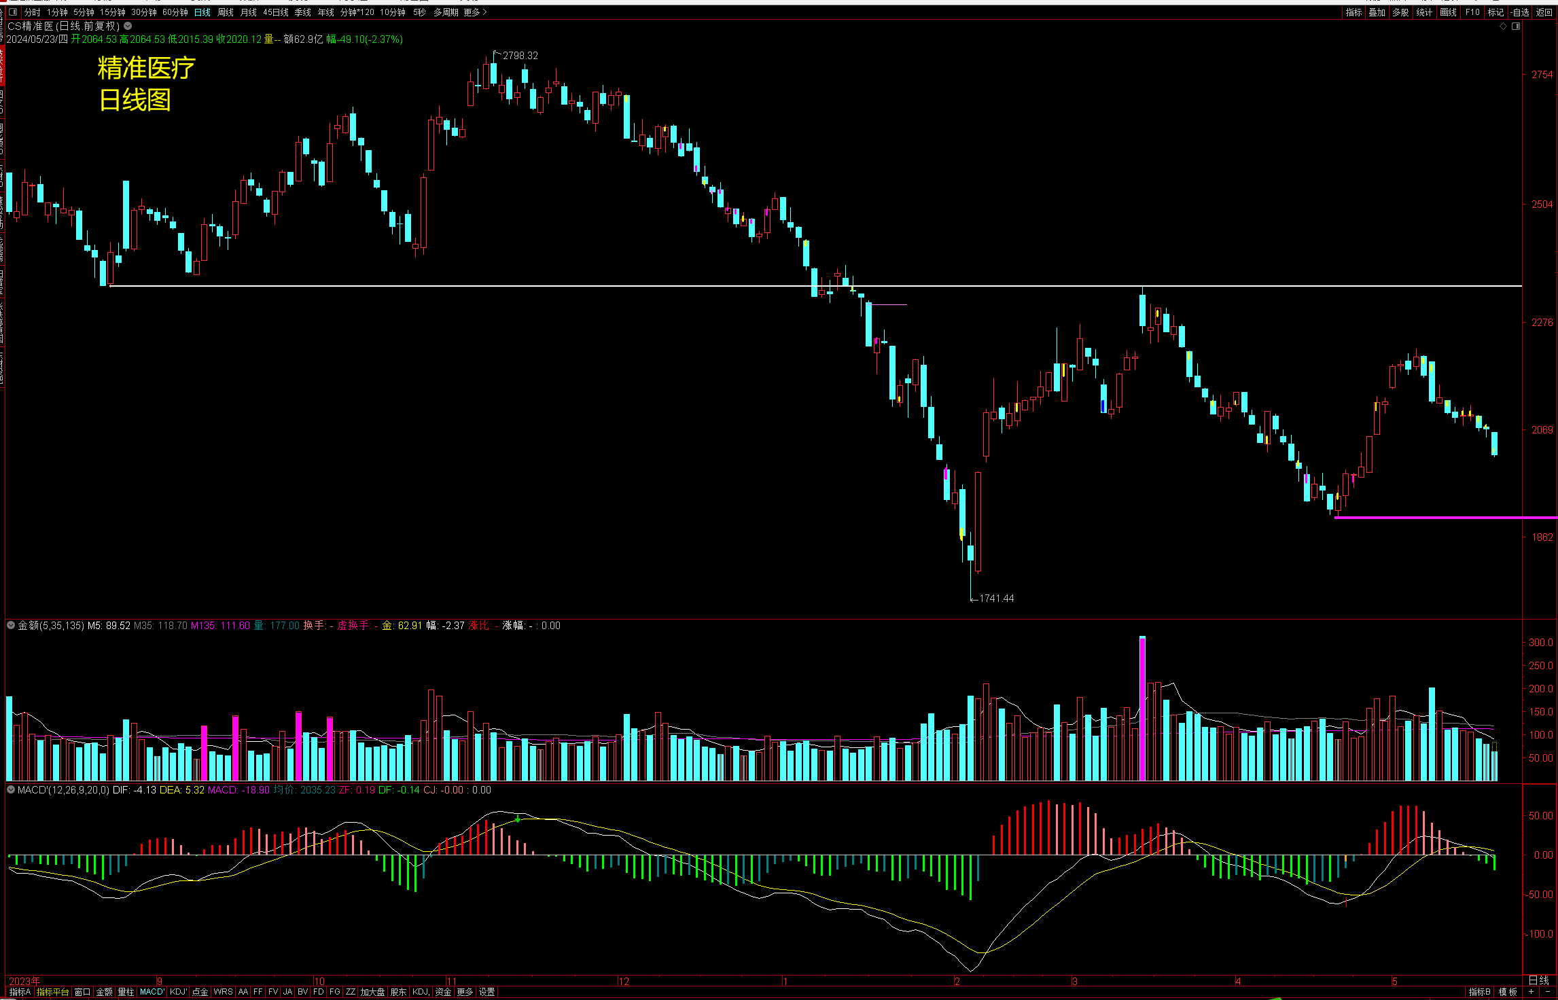Screen dimensions: 1558x1000
Task: Switch indicator to 加大盘
Action: (x=372, y=992)
